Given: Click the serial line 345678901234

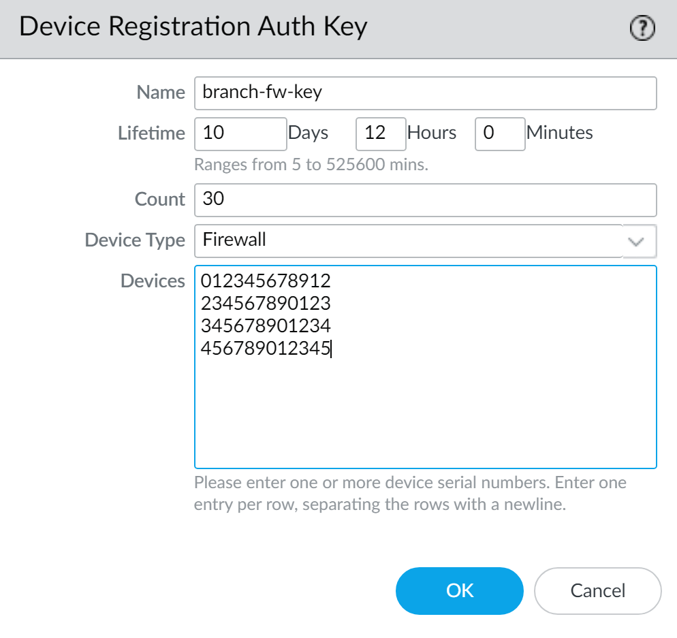Looking at the screenshot, I should [x=266, y=326].
